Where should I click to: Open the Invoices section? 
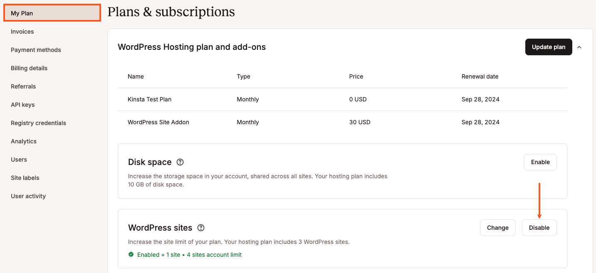tap(22, 31)
